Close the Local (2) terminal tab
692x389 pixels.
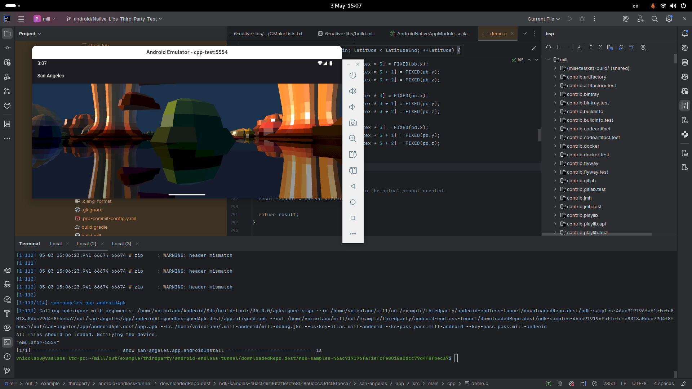coord(102,244)
